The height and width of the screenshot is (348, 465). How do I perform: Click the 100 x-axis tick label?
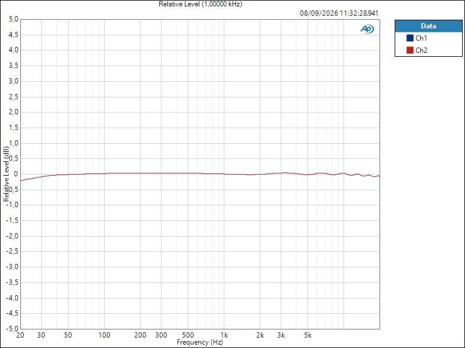(x=104, y=335)
